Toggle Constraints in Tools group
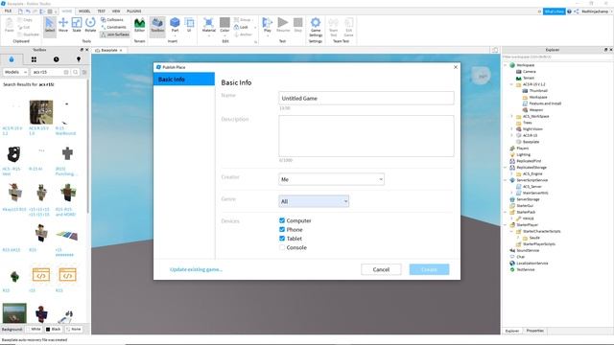 point(113,27)
